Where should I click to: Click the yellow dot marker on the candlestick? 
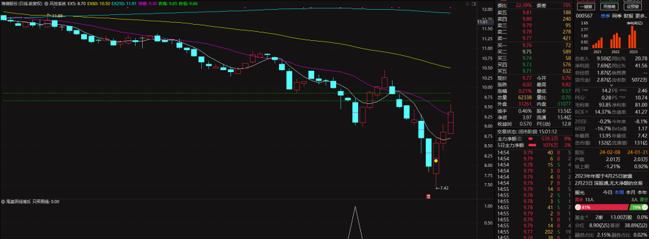pos(436,160)
